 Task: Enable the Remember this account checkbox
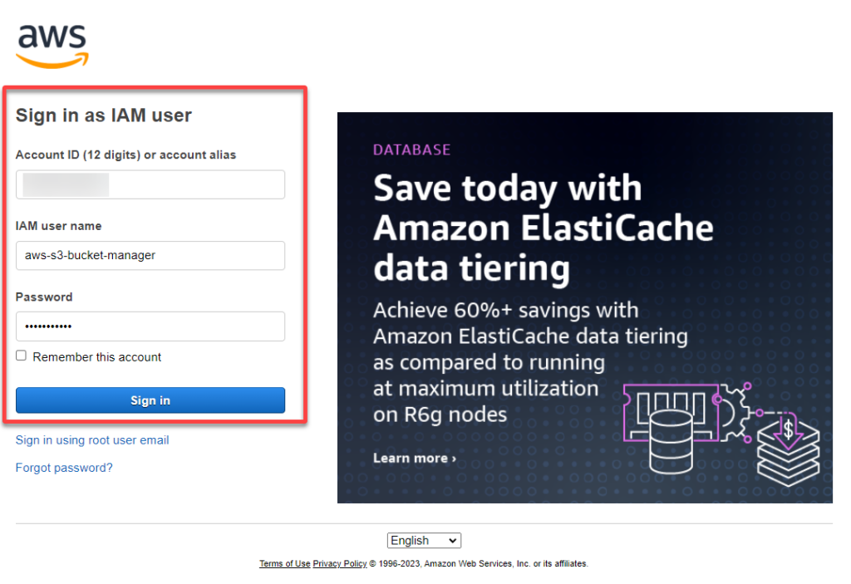[x=21, y=356]
